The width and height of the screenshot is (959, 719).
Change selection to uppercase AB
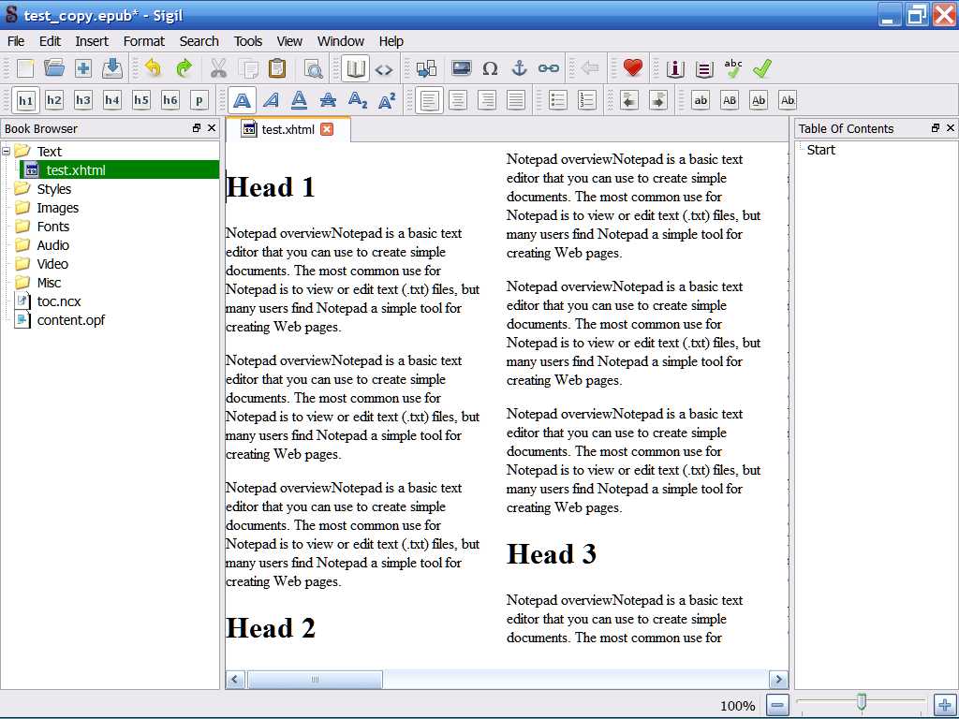(x=729, y=100)
